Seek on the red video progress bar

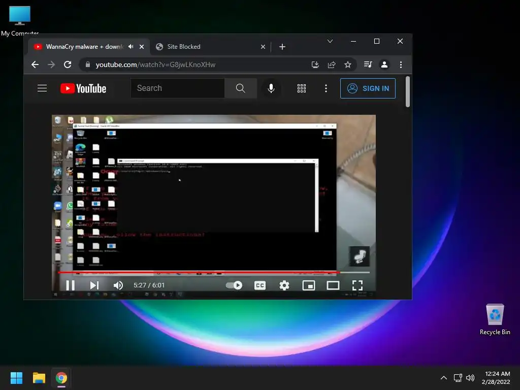click(x=214, y=272)
